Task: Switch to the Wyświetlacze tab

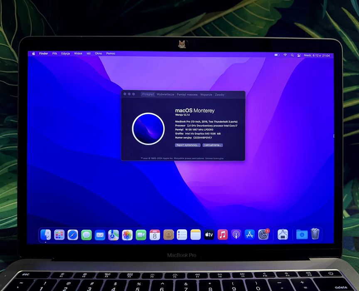Action: 165,94
